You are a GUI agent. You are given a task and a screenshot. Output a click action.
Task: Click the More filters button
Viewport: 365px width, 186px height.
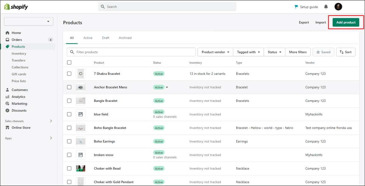(298, 52)
